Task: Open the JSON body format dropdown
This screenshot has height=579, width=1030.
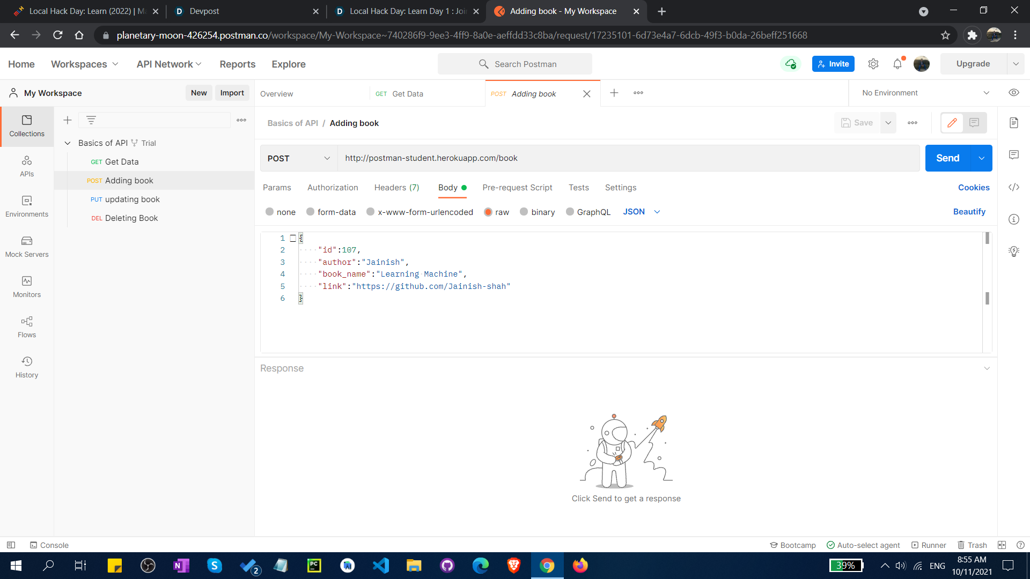Action: click(641, 212)
